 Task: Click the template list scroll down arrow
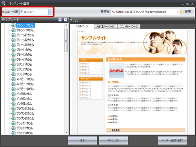click(66, 132)
